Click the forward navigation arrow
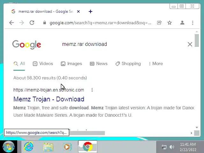 point(22,23)
